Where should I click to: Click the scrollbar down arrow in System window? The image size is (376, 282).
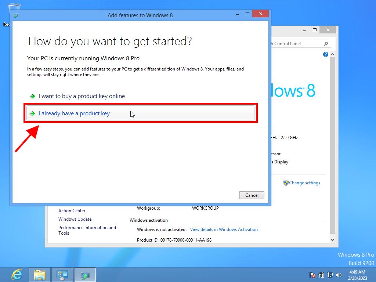[332, 240]
